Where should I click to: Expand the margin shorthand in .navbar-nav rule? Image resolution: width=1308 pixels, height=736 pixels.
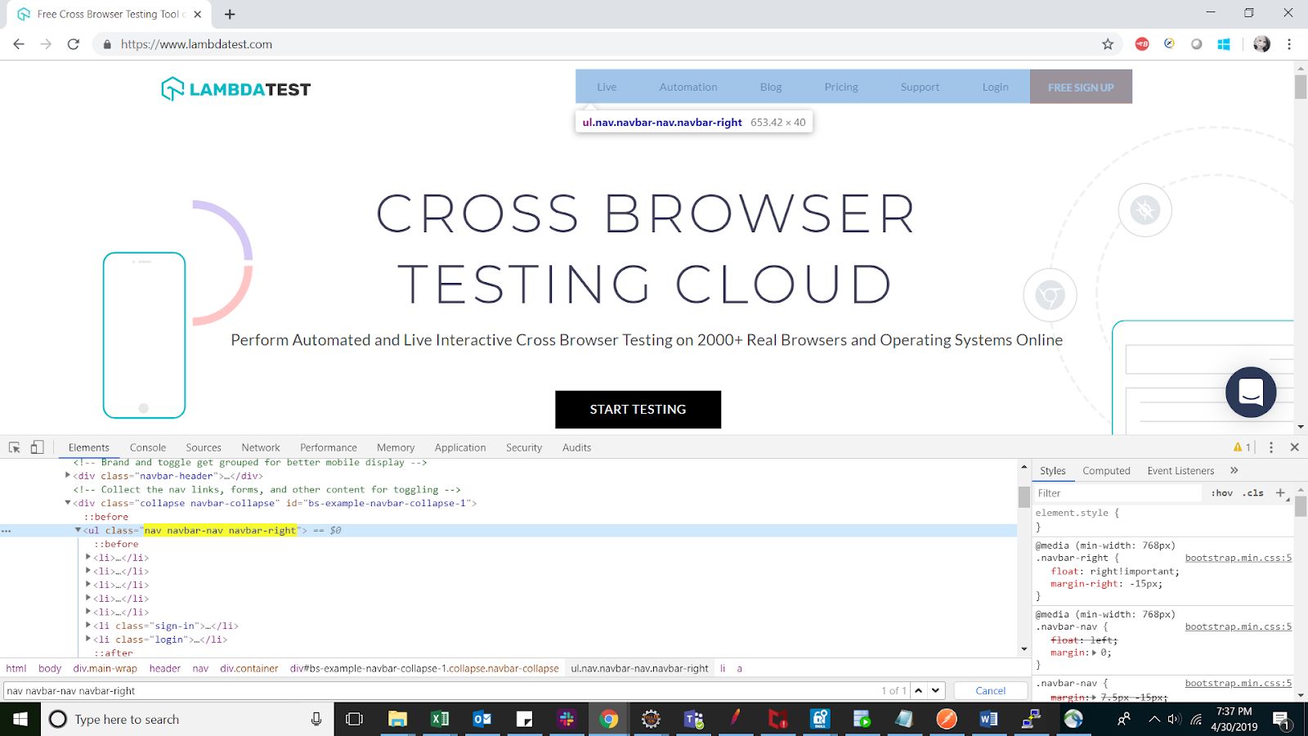(x=1094, y=653)
